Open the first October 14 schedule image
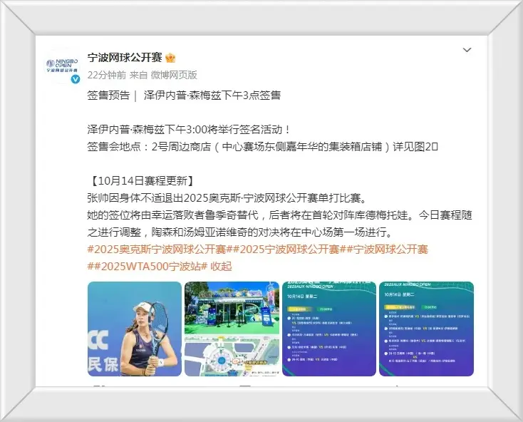This screenshot has width=523, height=422. pos(329,329)
